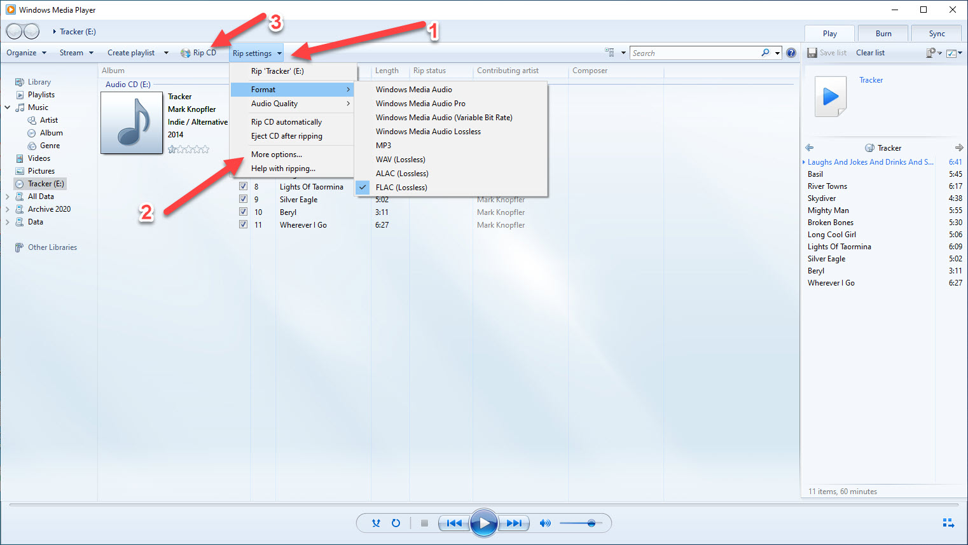Choose ALAC (Lossless) format
Screen dimensions: 968x545
tap(451, 174)
